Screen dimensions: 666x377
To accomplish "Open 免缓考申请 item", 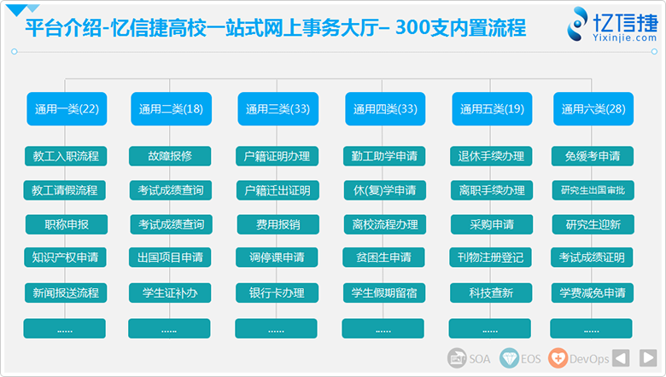I will coord(593,156).
